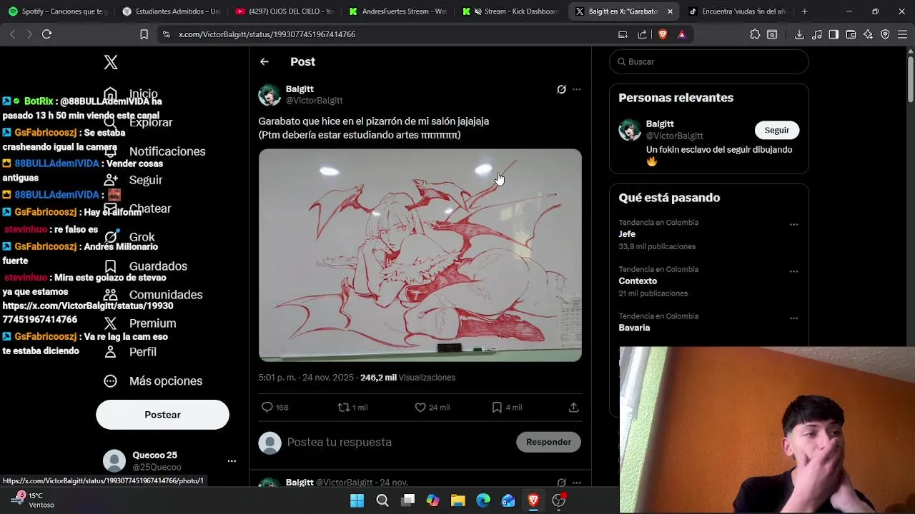The height and width of the screenshot is (514, 915).
Task: Toggle the browser sidebar panel icon
Action: [x=834, y=34]
